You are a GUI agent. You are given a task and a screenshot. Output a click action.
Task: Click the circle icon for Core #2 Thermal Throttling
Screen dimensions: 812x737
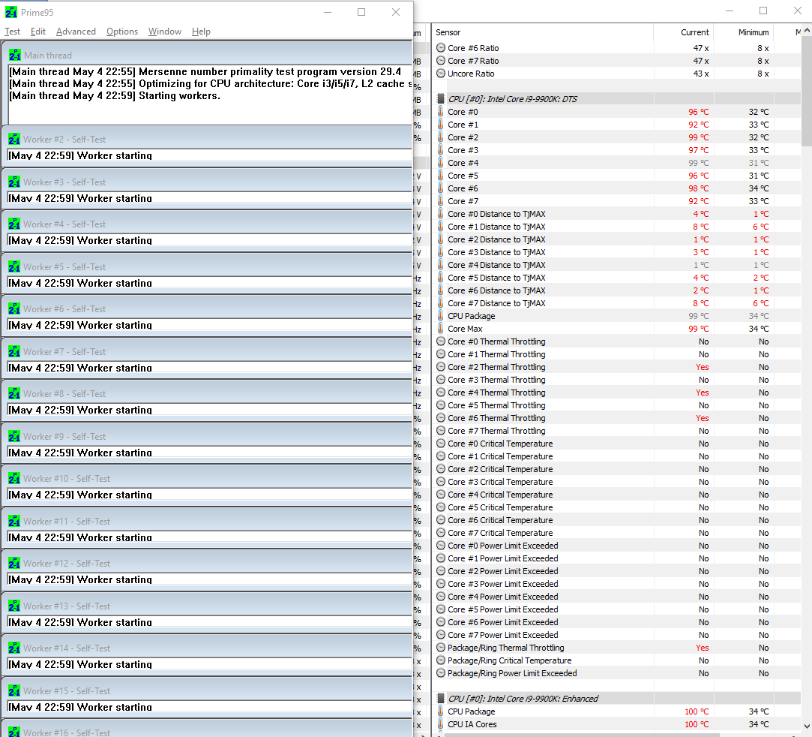[441, 367]
